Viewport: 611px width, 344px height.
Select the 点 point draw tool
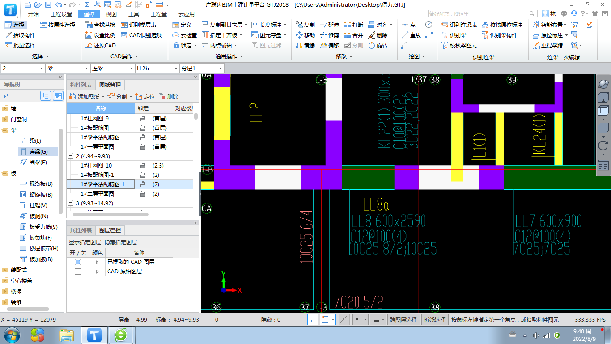point(409,25)
